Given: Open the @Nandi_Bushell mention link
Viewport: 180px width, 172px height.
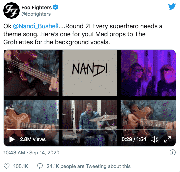Looking at the screenshot, I should point(36,26).
